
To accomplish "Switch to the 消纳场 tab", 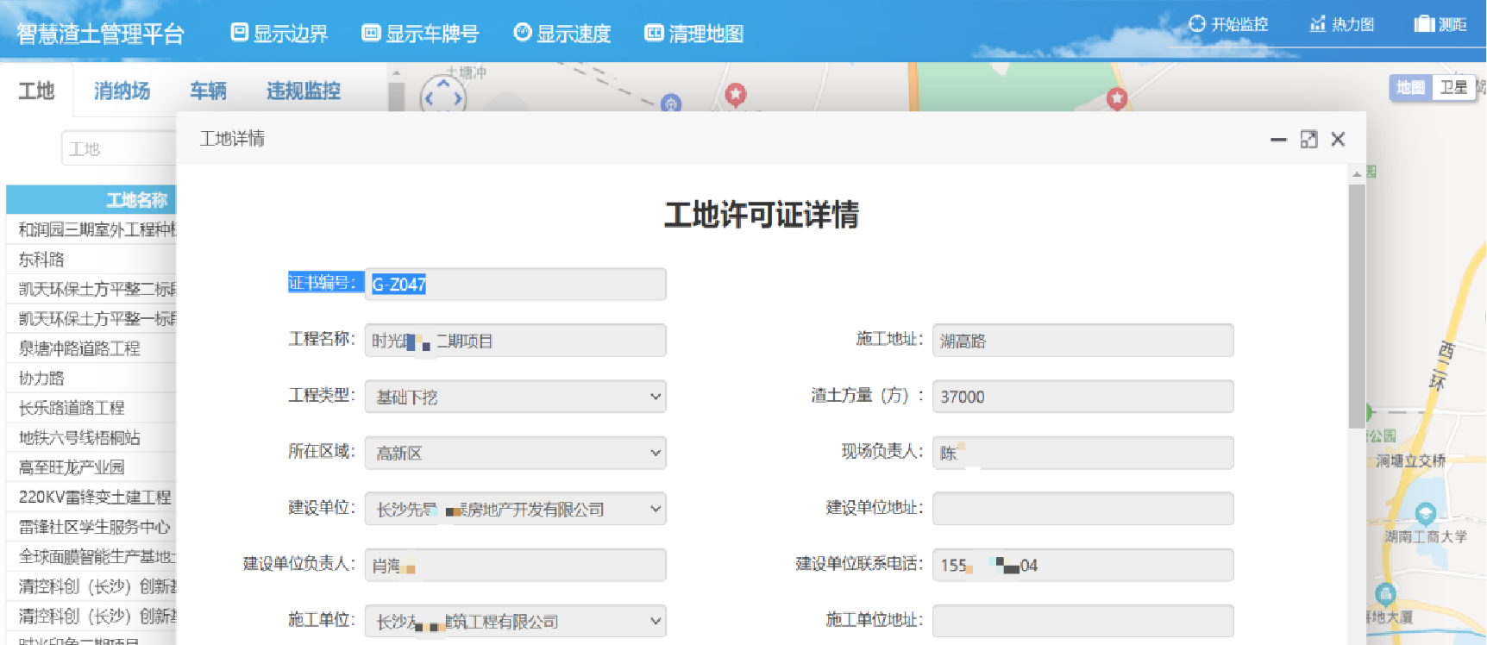I will 122,91.
